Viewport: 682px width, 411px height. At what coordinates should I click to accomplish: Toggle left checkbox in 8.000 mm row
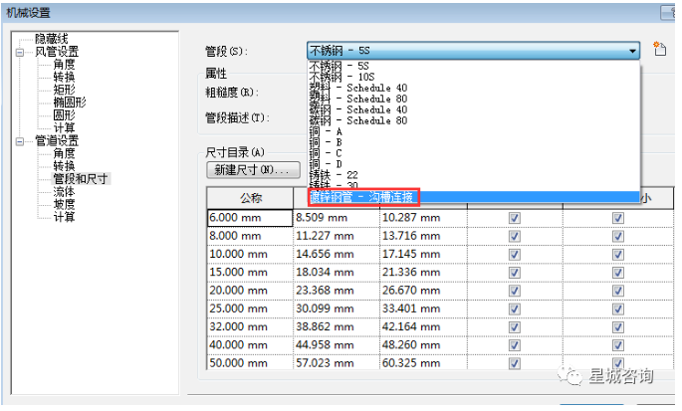click(x=515, y=236)
